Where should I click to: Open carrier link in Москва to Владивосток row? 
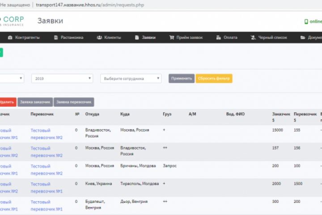point(47,152)
